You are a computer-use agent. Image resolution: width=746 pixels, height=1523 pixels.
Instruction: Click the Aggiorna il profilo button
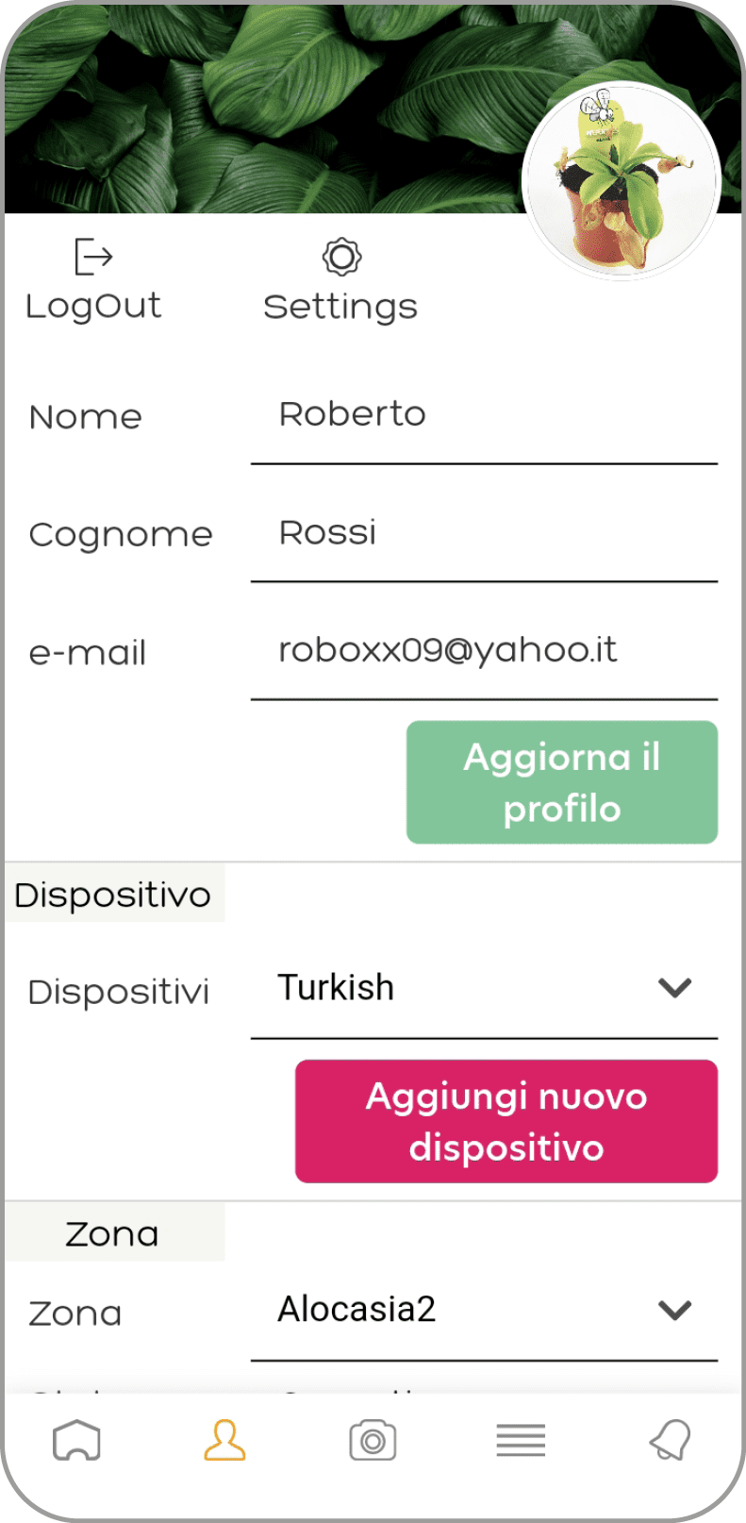pos(562,782)
